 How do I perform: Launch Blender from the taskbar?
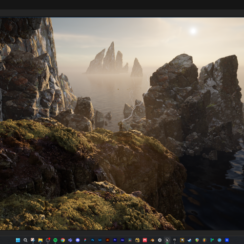pyautogui.click(x=152, y=240)
